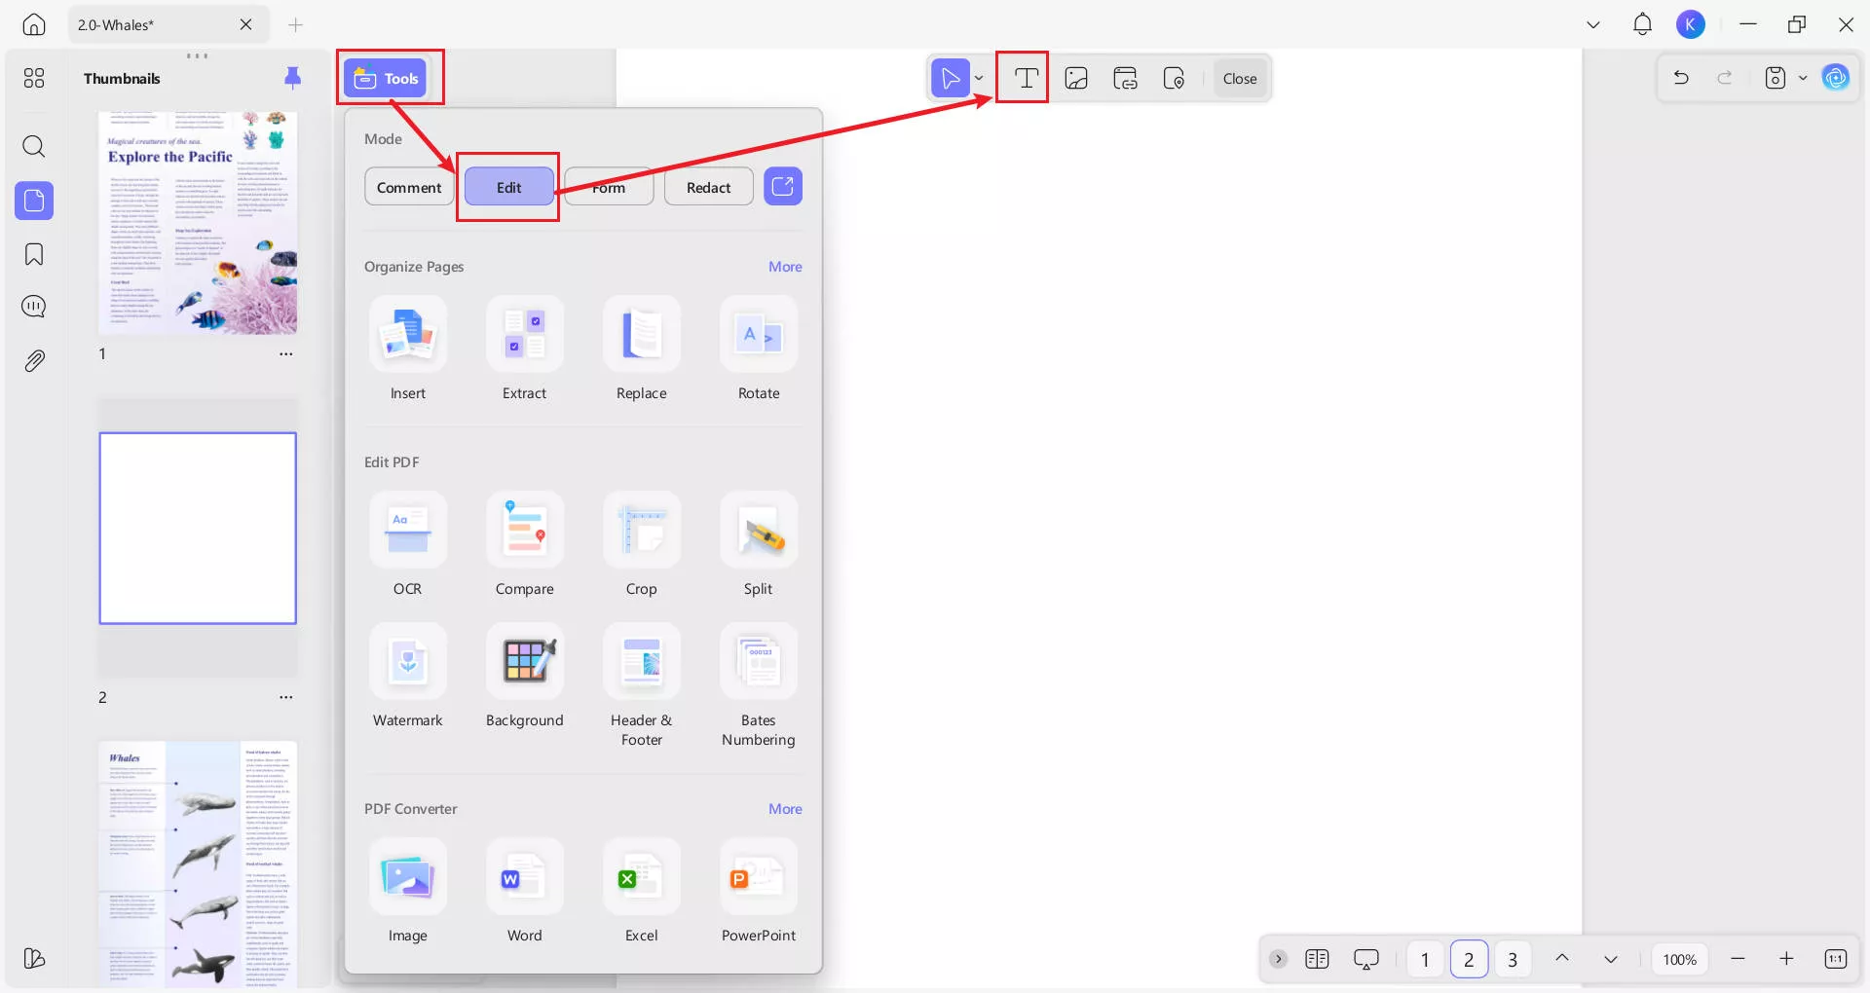The width and height of the screenshot is (1870, 993).
Task: Expand the selection tool dropdown arrow
Action: coord(979,78)
